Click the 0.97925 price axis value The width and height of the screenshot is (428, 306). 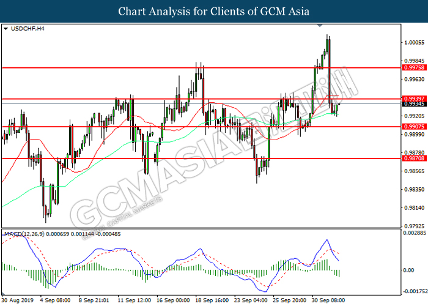pyautogui.click(x=415, y=226)
